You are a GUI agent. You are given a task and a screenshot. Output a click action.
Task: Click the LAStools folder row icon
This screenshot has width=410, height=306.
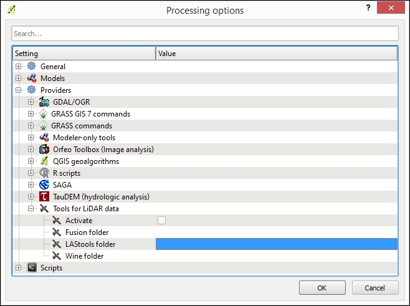[x=57, y=244]
